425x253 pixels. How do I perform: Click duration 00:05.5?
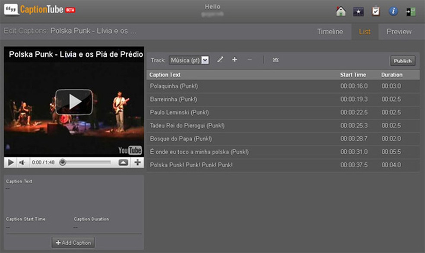point(391,152)
